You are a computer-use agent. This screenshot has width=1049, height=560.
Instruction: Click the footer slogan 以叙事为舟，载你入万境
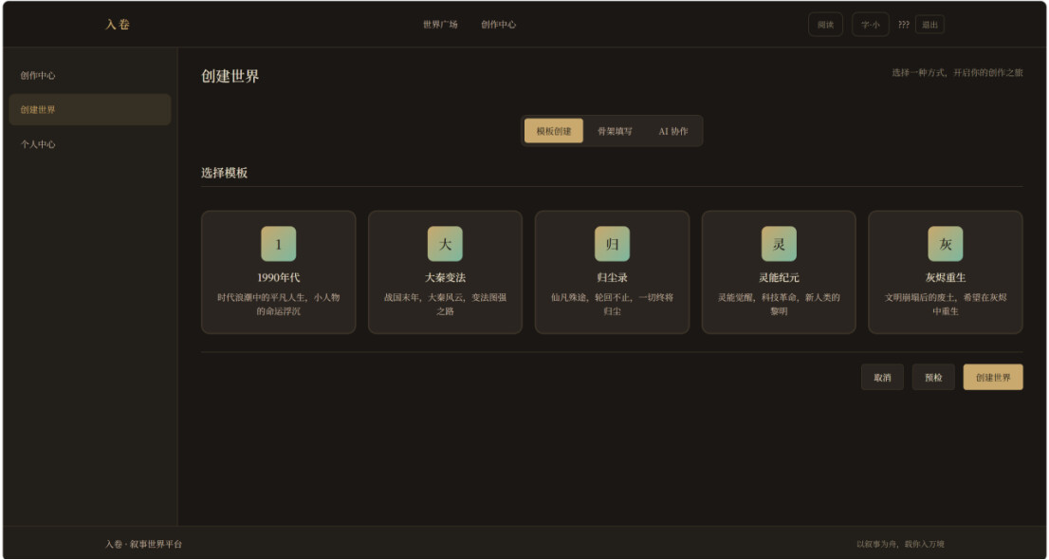pyautogui.click(x=900, y=544)
